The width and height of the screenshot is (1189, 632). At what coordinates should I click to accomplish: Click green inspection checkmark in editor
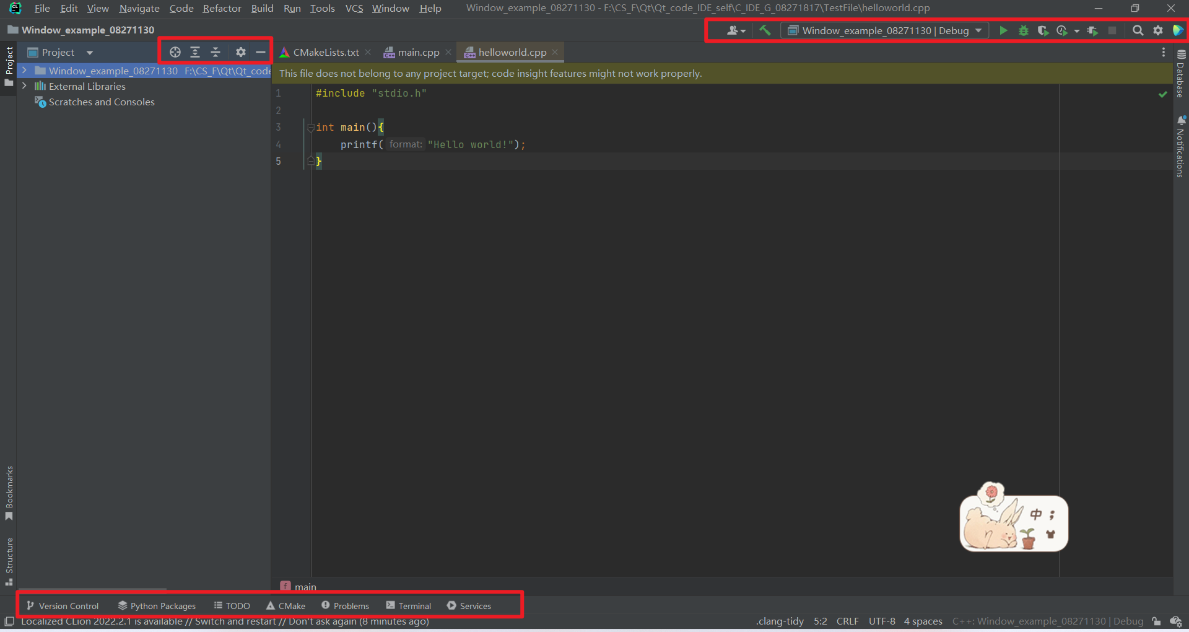1162,94
